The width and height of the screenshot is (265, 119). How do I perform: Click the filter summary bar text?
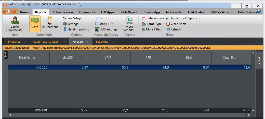click(x=107, y=48)
